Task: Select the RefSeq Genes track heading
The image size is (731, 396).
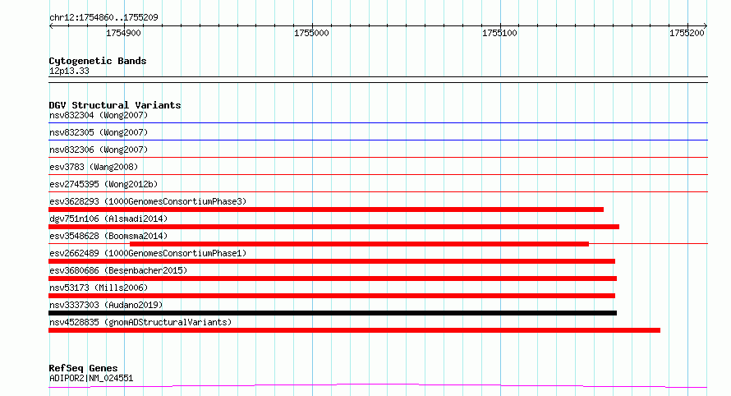Action: click(83, 368)
